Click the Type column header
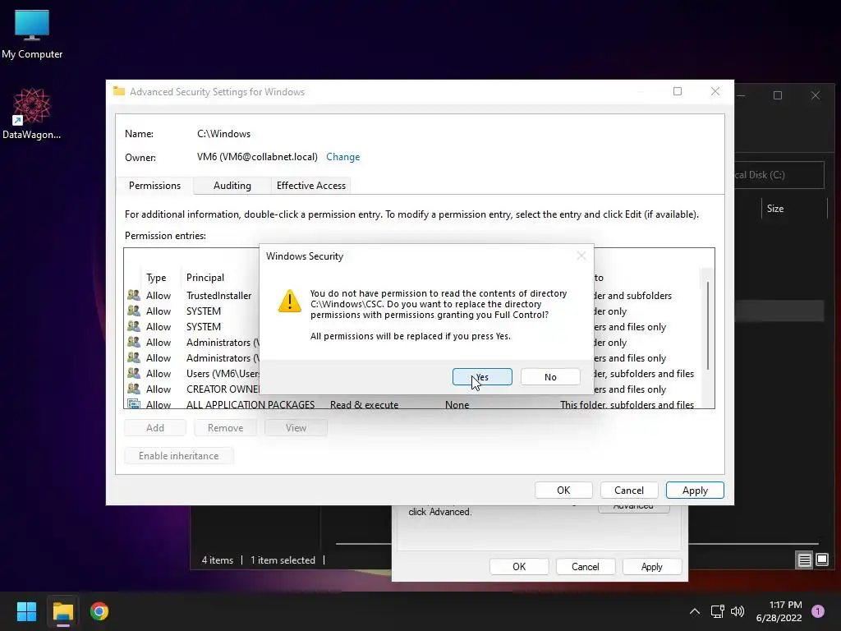841x631 pixels. [x=156, y=278]
